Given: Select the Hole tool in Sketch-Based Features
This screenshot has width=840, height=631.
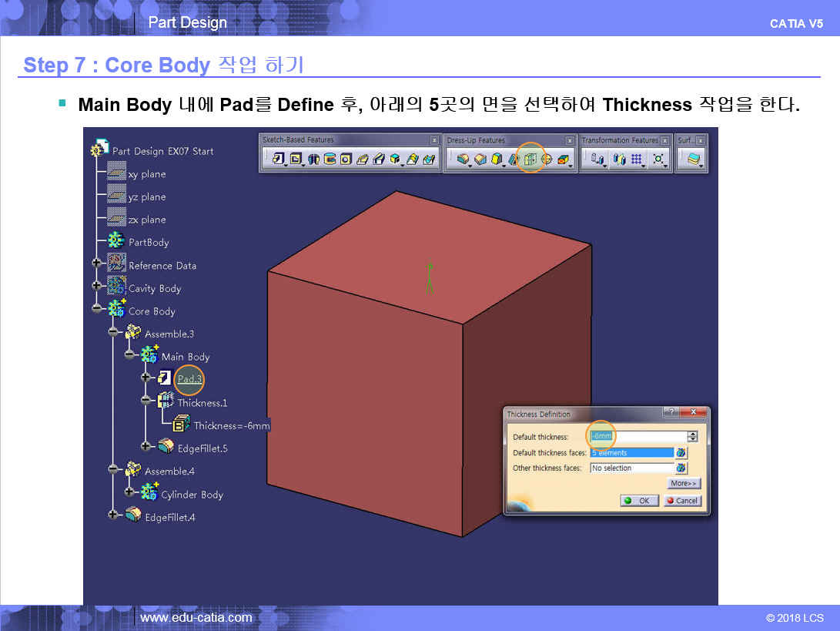Looking at the screenshot, I should click(346, 159).
